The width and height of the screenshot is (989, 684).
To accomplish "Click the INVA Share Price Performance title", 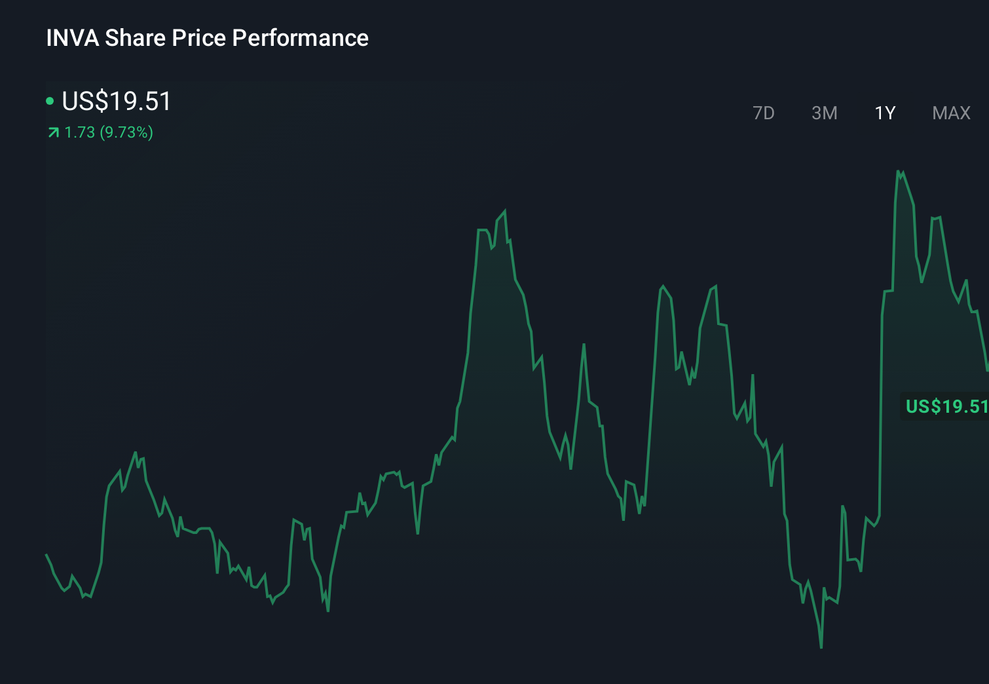I will (x=207, y=38).
